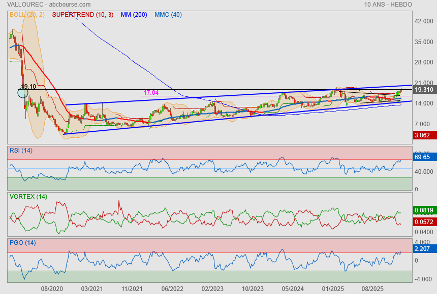Click the 08/2025 date on the time axis

pyautogui.click(x=372, y=288)
